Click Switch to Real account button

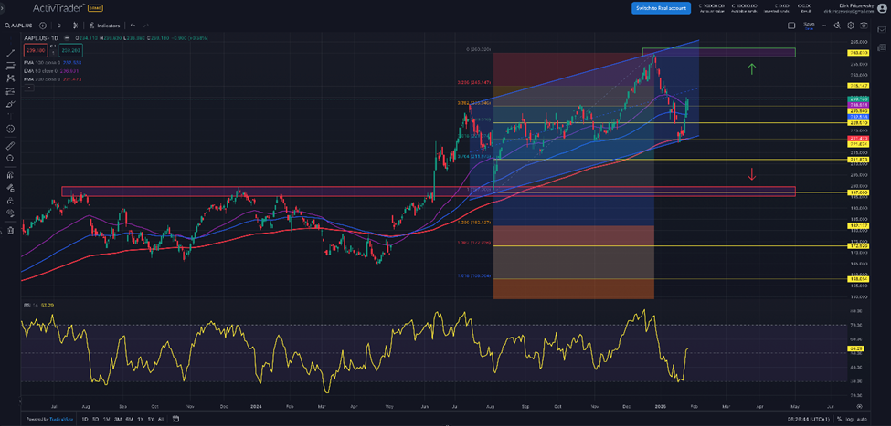660,7
